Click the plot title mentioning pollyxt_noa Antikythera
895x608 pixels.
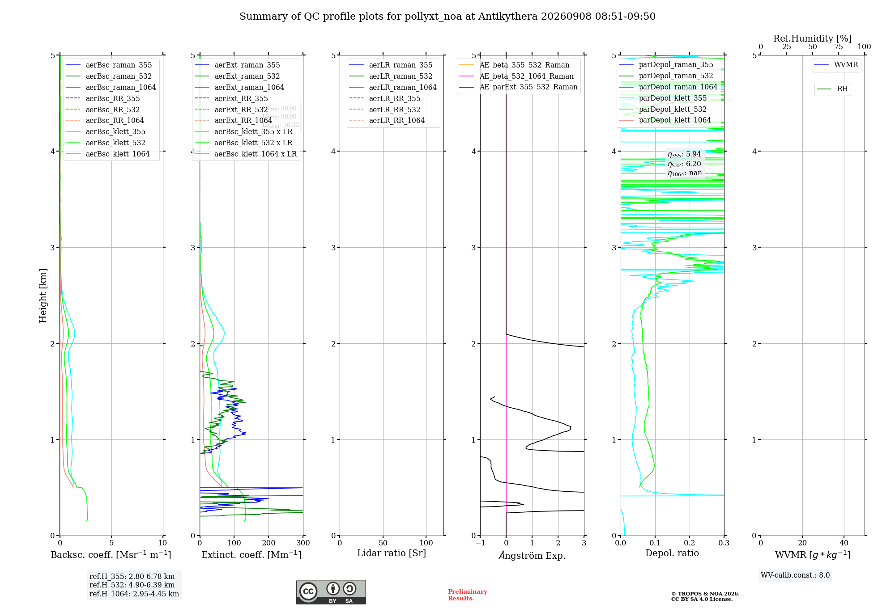447,17
